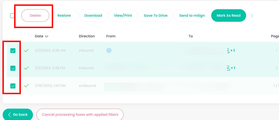Viewport: 279px width, 120px height.
Task: Click Save To Drive
Action: tap(156, 15)
